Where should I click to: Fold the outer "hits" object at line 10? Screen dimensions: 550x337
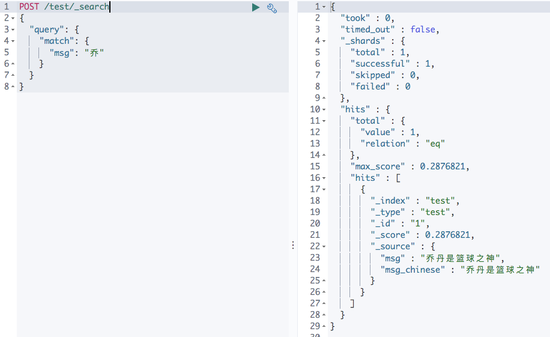point(324,109)
